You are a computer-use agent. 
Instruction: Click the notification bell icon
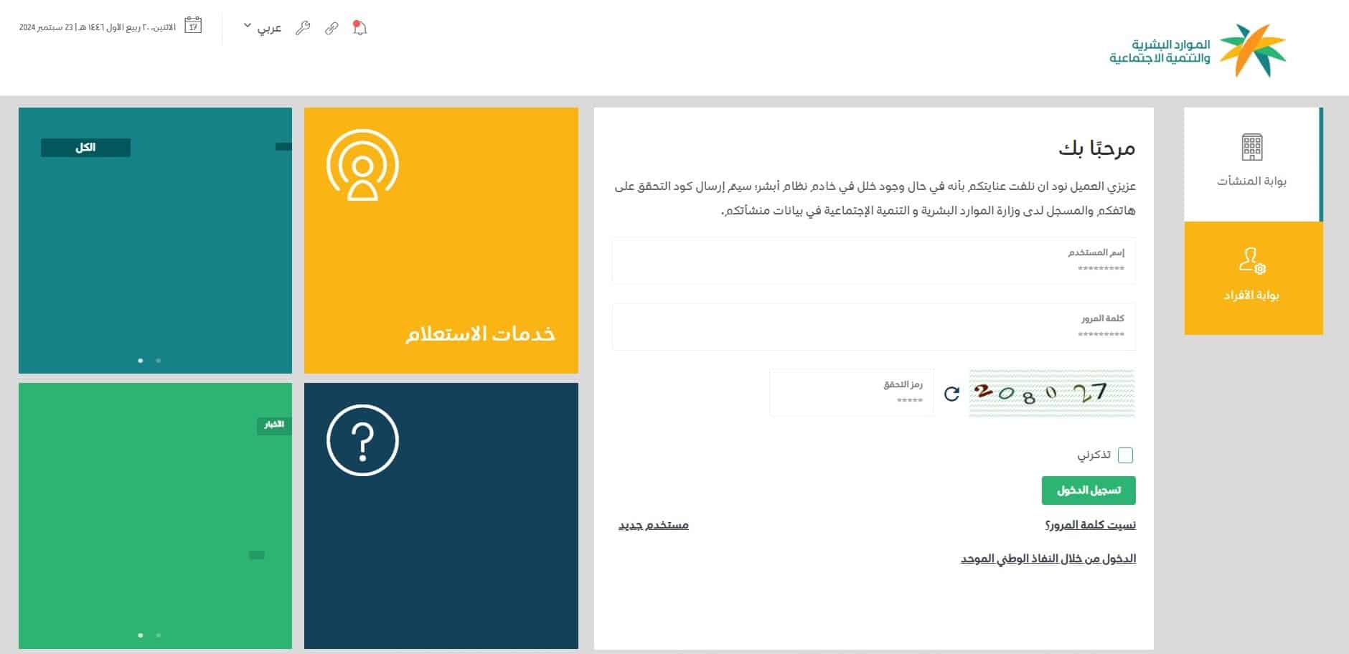click(x=359, y=28)
